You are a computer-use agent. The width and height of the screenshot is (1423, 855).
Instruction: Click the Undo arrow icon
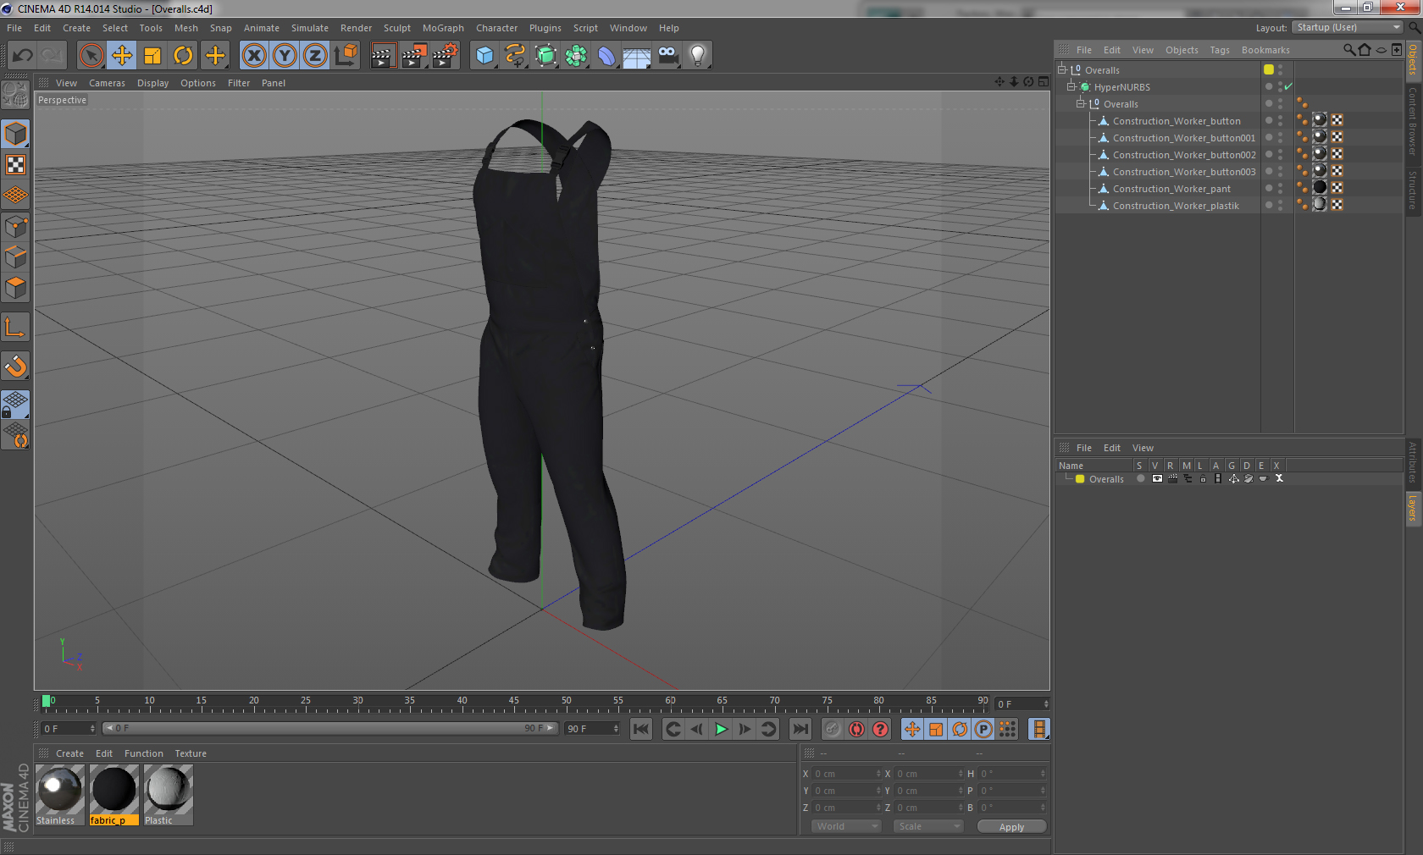click(x=22, y=56)
